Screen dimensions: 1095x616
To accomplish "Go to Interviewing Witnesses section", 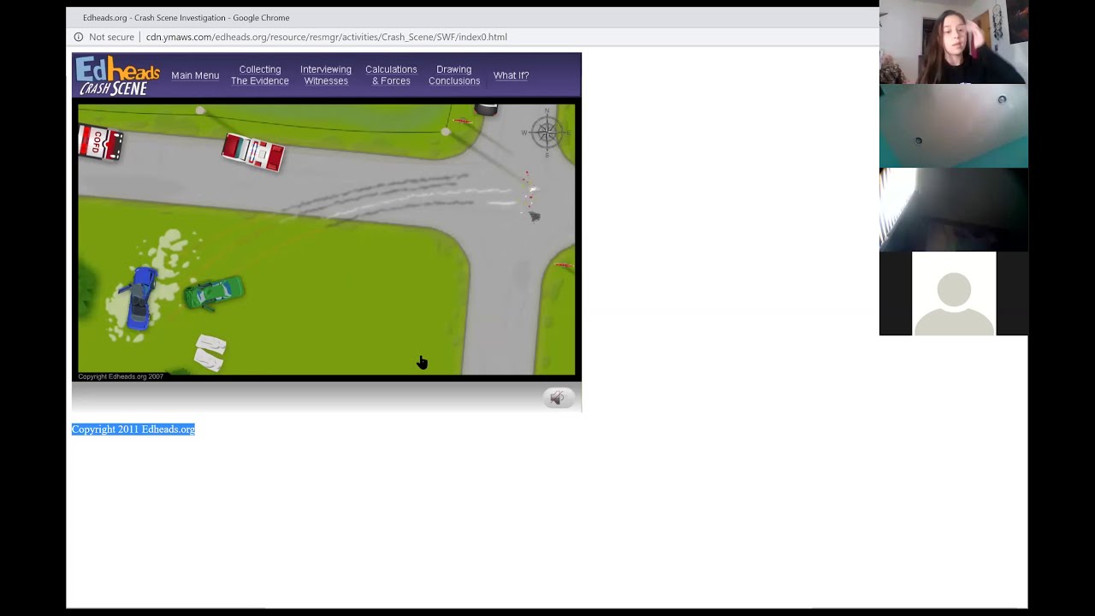I will click(326, 75).
